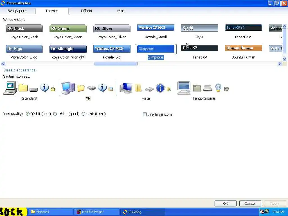Image resolution: width=288 pixels, height=216 pixels.
Task: Select the Misc tab
Action: (121, 11)
